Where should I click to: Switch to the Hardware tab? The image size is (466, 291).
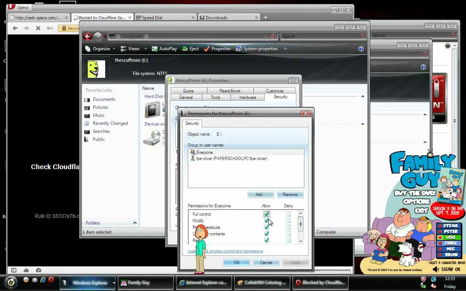pyautogui.click(x=248, y=97)
